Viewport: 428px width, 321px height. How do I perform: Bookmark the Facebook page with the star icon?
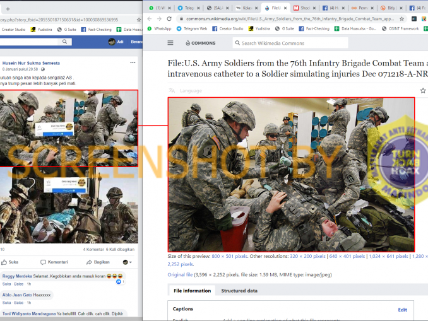click(139, 20)
